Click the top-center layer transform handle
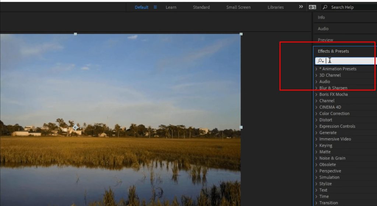 tap(75, 34)
